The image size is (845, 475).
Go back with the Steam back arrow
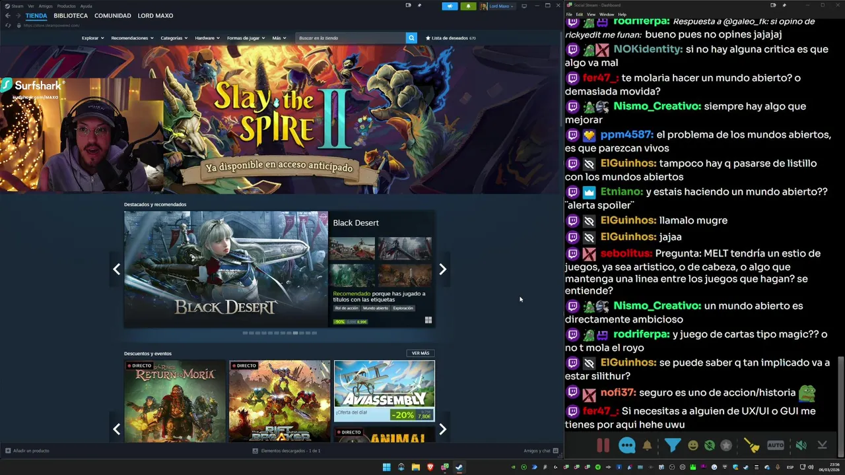tap(8, 16)
